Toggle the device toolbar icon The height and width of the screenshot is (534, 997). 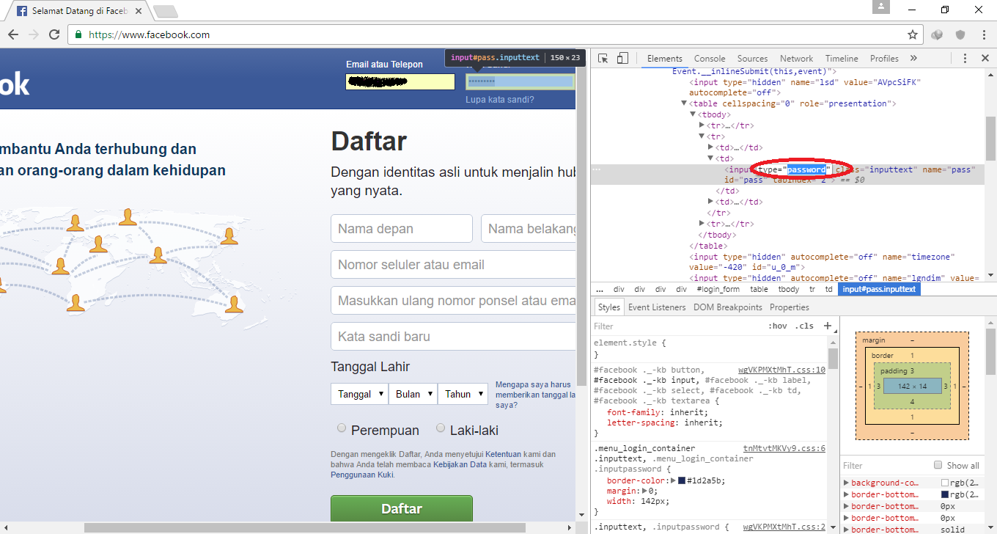click(x=622, y=59)
